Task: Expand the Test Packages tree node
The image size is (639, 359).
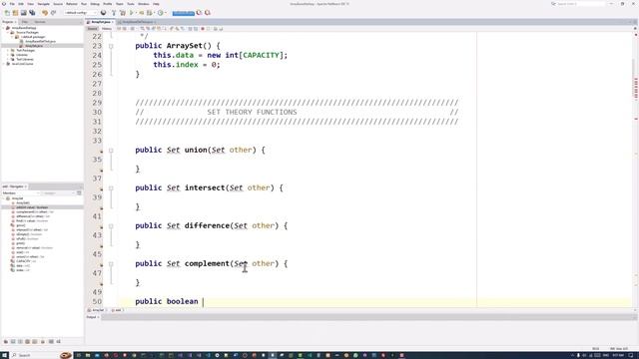Action: tap(8, 51)
